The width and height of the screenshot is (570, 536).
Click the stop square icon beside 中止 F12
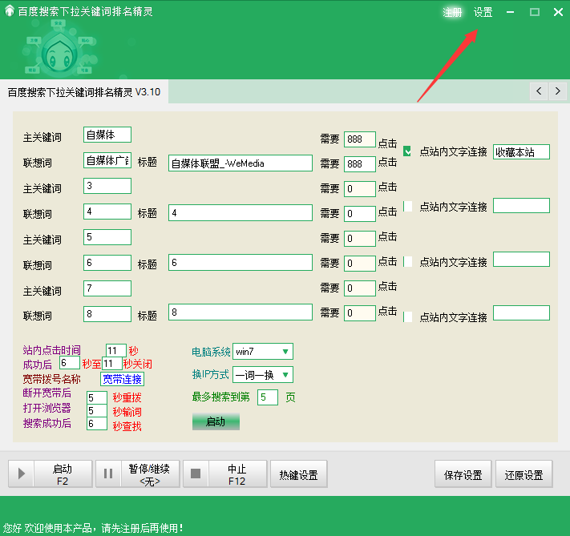click(x=196, y=474)
